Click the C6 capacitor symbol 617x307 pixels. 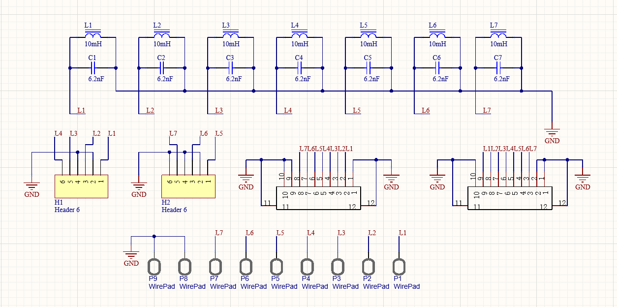pos(437,68)
